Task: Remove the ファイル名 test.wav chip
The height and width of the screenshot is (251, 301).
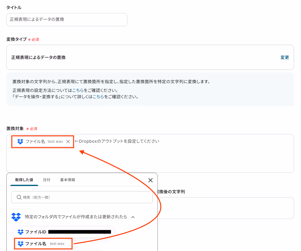Action: 68,142
